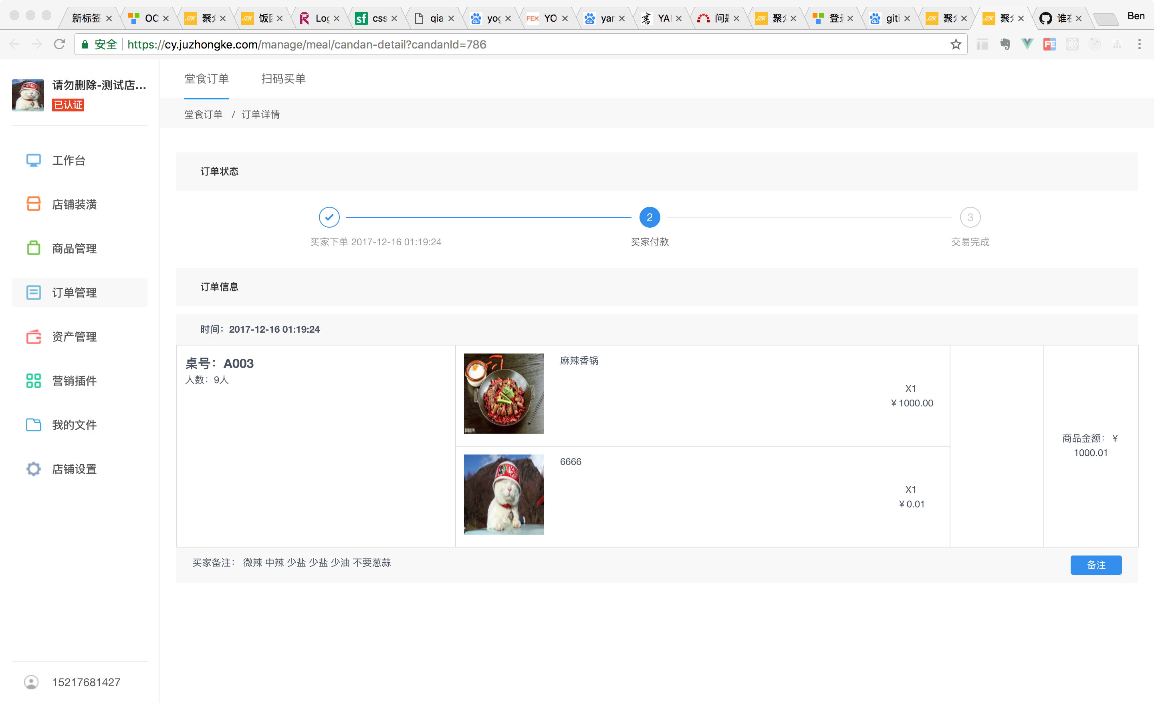Open 店铺设置 in the sidebar
The width and height of the screenshot is (1154, 703).
[80, 469]
